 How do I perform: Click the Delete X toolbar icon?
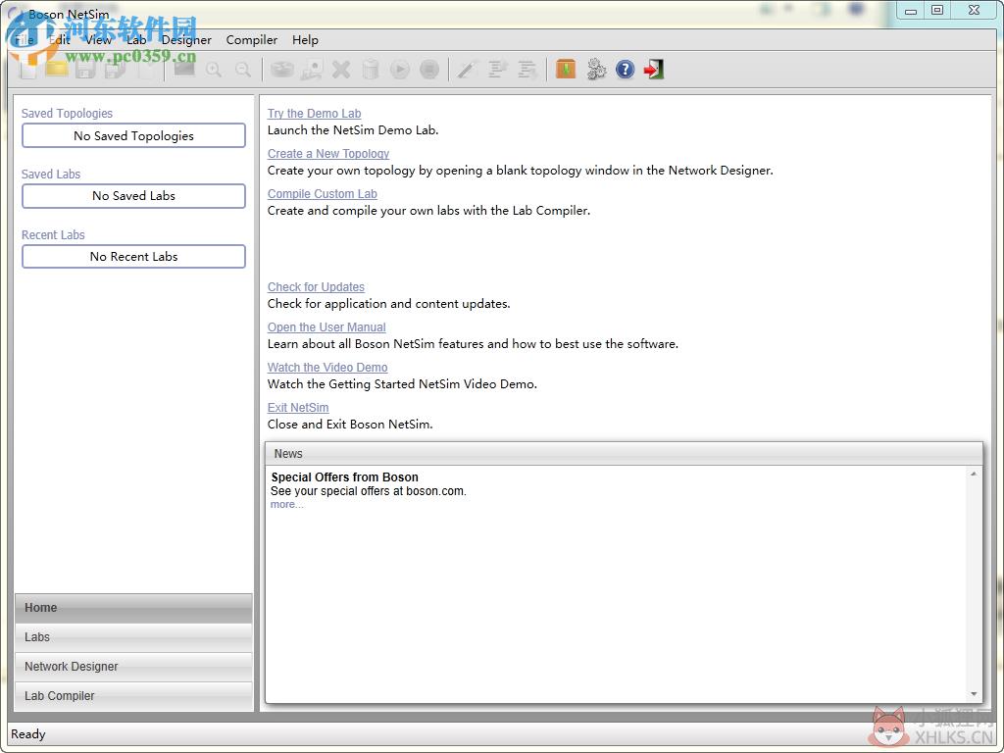pyautogui.click(x=341, y=70)
